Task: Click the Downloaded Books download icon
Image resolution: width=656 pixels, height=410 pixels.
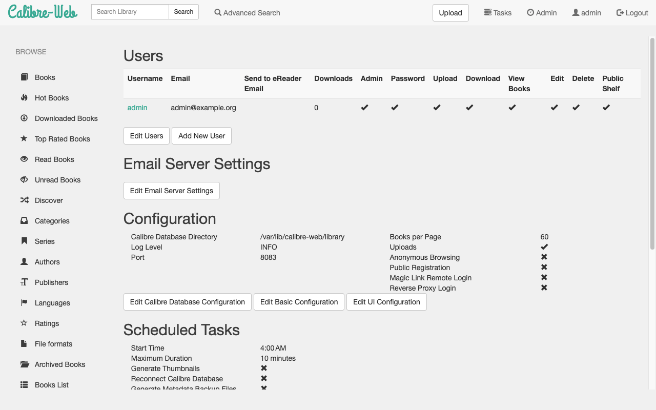Action: coord(24,118)
